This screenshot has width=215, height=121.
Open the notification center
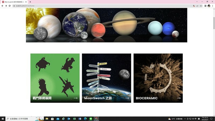point(212,119)
